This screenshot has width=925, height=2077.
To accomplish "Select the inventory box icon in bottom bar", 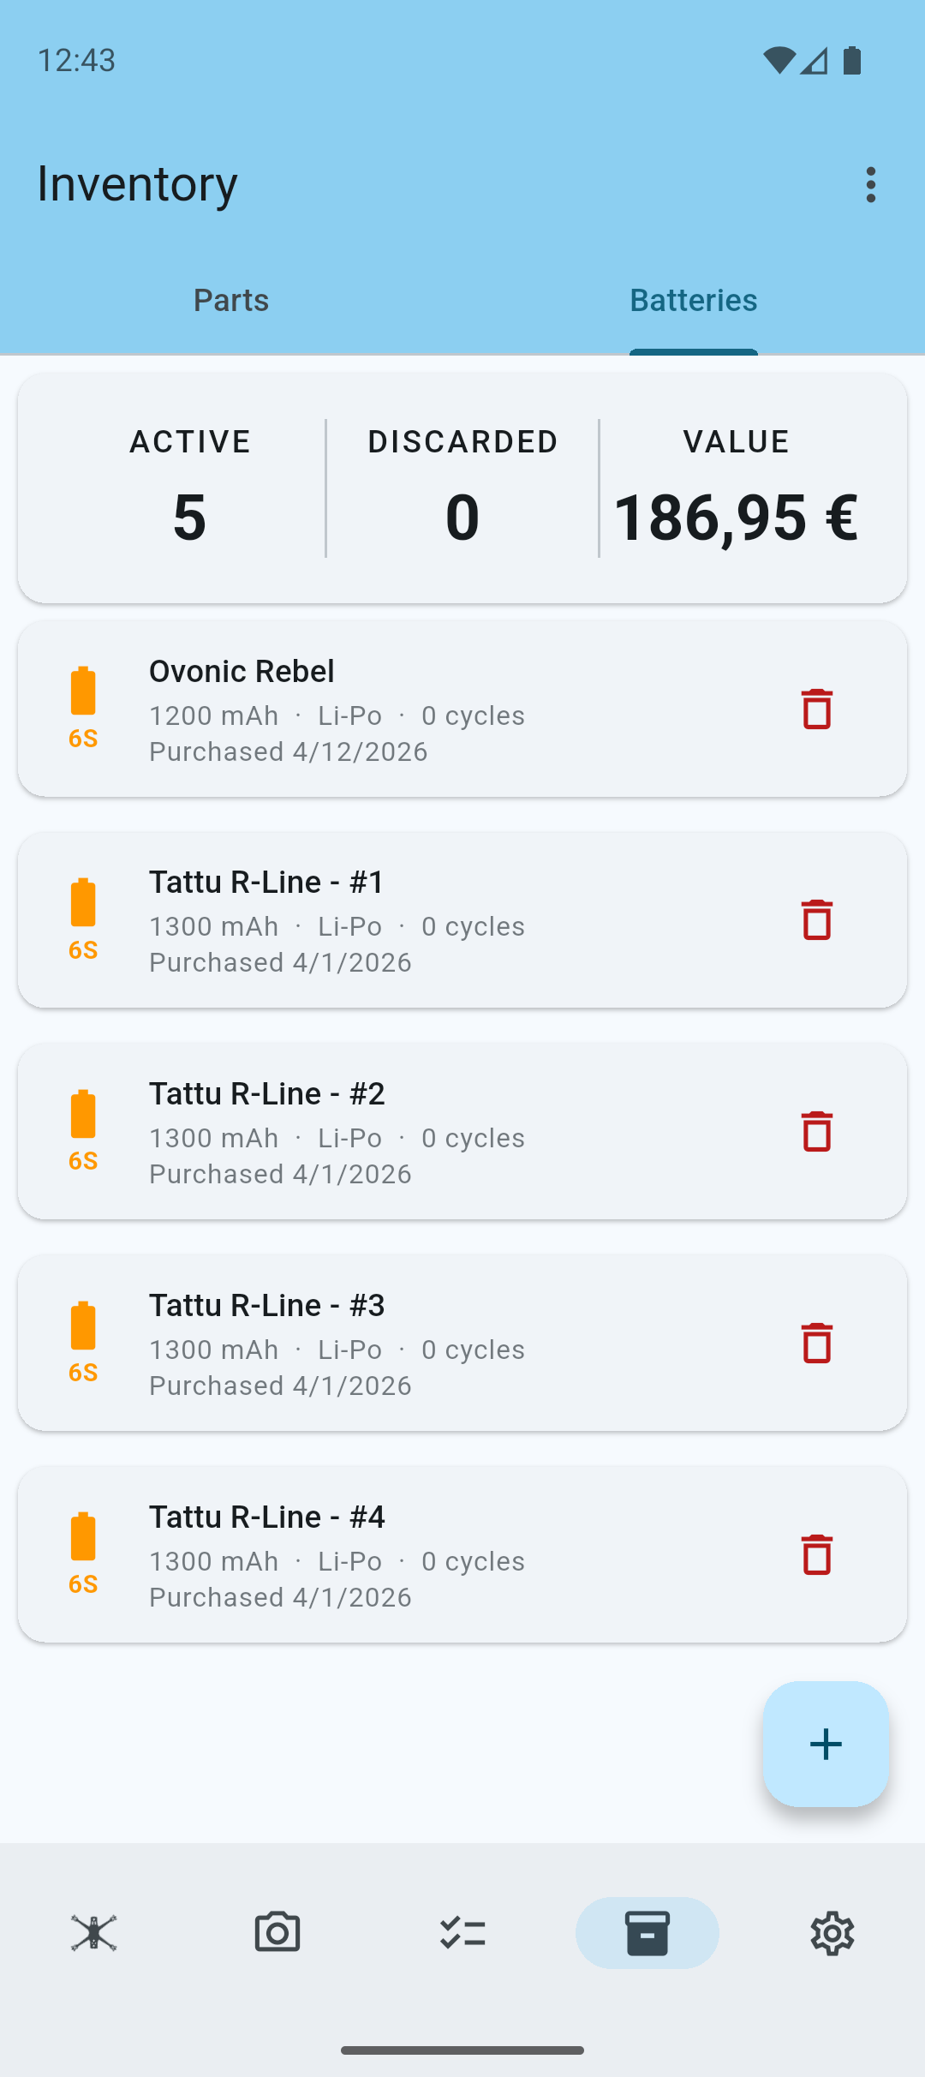I will coord(647,1933).
